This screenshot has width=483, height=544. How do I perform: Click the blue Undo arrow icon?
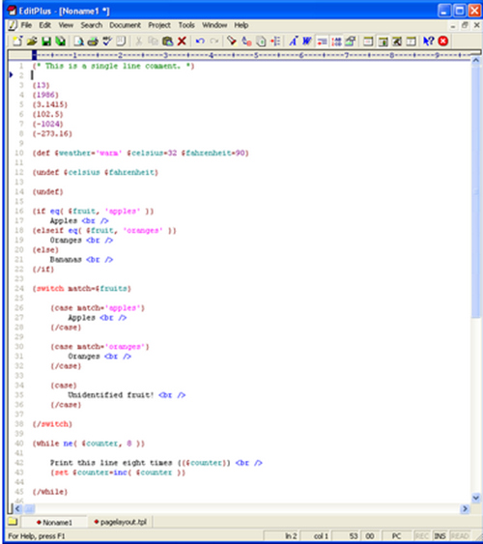(x=200, y=41)
